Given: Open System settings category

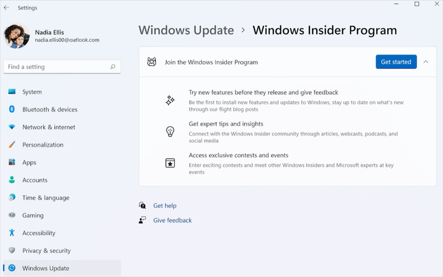Looking at the screenshot, I should (x=62, y=92).
